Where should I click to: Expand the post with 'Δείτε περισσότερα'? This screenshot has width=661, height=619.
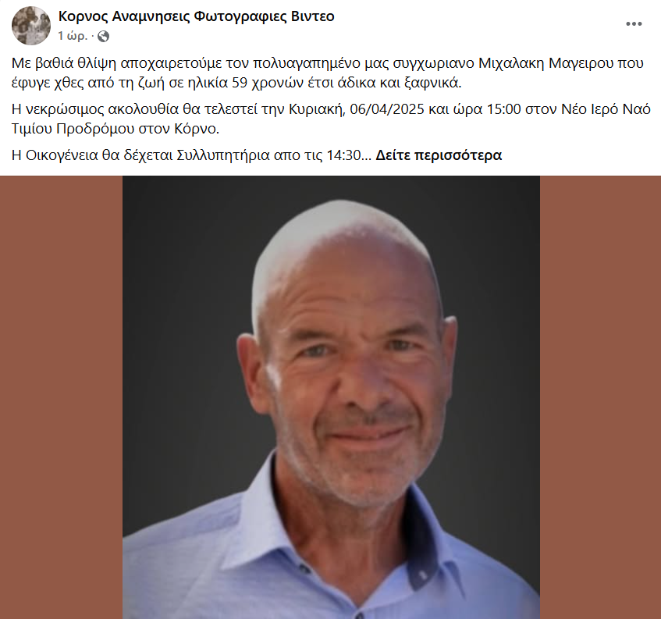[439, 155]
